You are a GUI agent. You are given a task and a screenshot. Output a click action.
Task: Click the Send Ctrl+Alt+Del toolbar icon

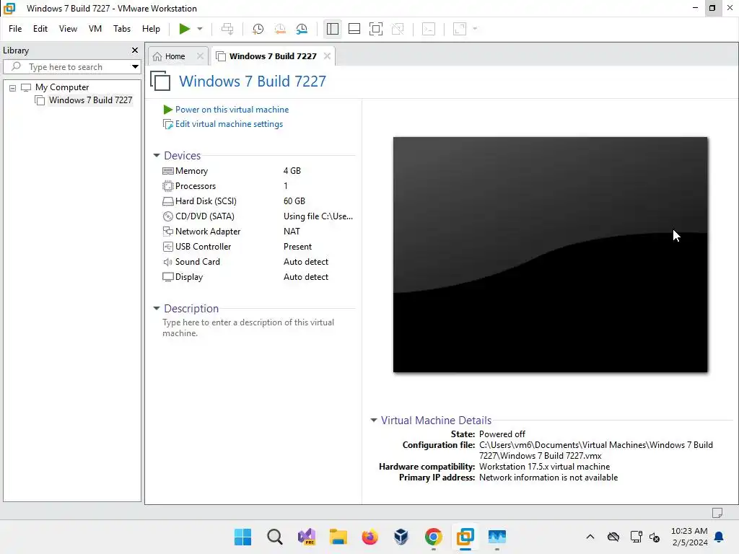227,29
